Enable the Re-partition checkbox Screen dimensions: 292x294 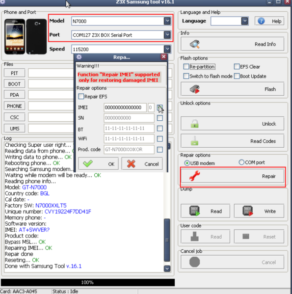click(x=186, y=66)
